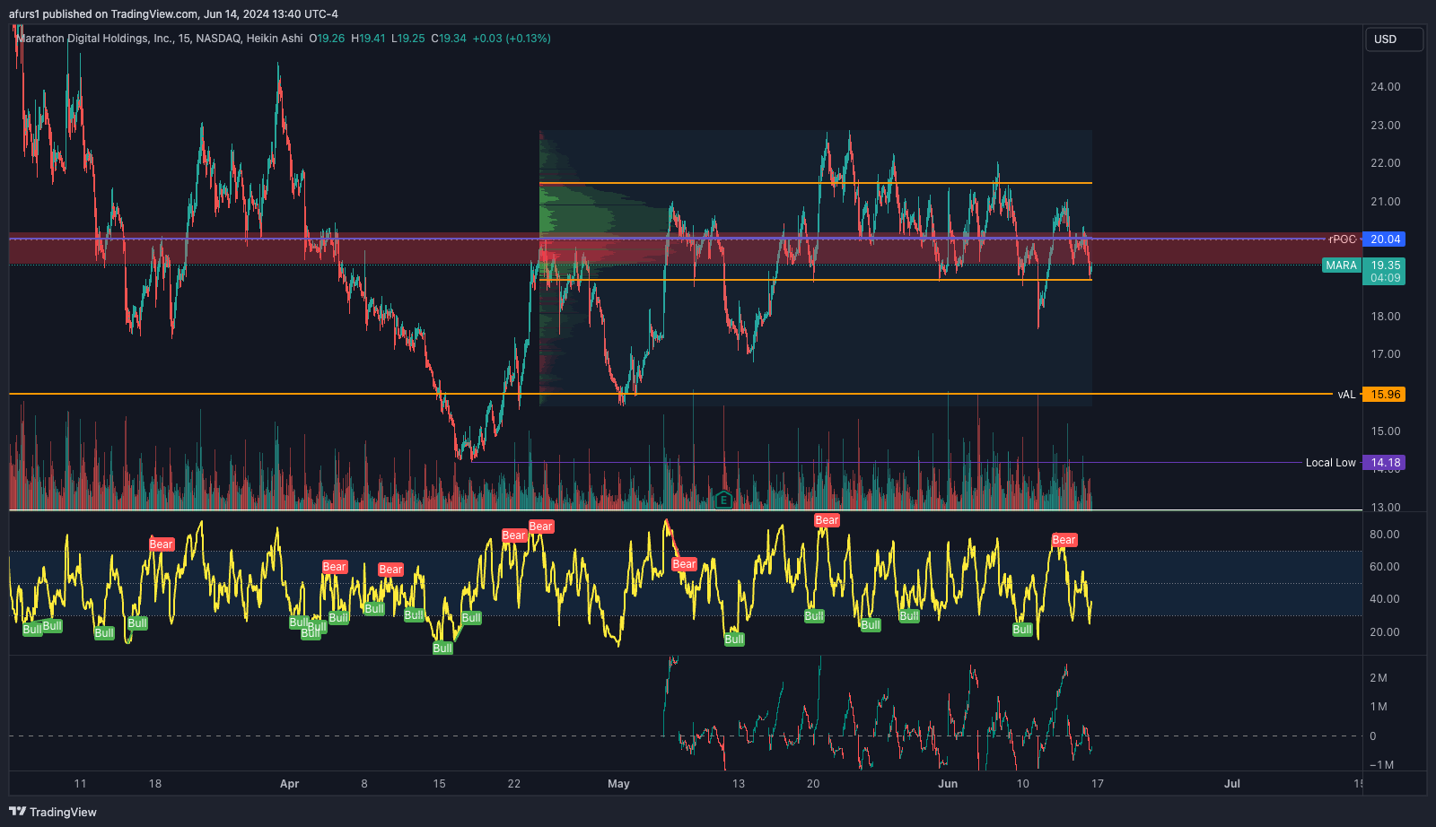Click the Bear signal at the May 20 oscillator peak

pos(827,520)
